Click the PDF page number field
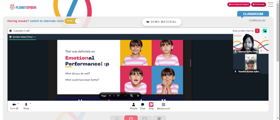The image size is (280, 120). point(110,96)
